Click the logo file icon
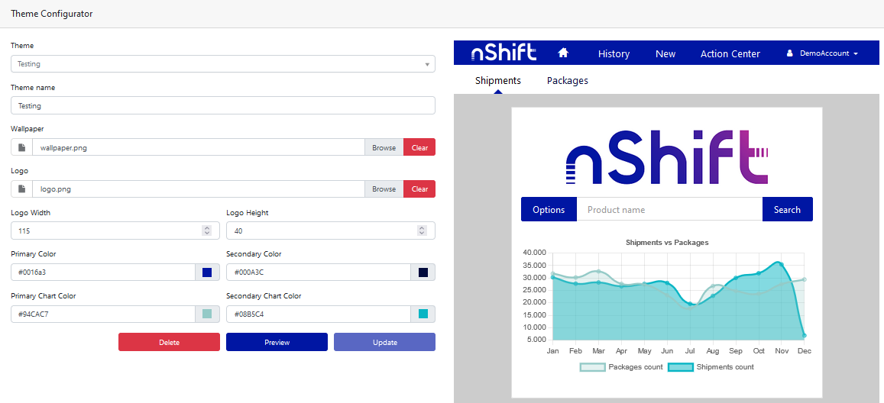The image size is (884, 403). (22, 189)
